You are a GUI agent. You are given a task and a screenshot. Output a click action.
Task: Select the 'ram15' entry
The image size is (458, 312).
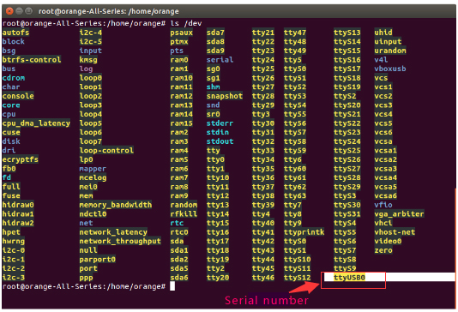pos(181,123)
